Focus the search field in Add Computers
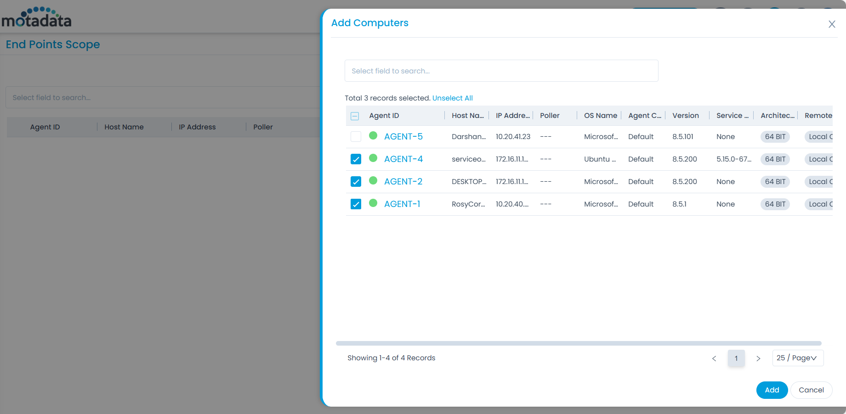The image size is (846, 414). tap(501, 71)
